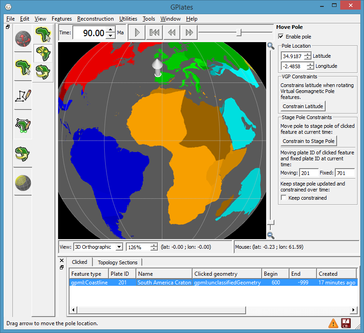364x333 pixels.
Task: Click the red save floppy disk icon
Action: click(346, 323)
